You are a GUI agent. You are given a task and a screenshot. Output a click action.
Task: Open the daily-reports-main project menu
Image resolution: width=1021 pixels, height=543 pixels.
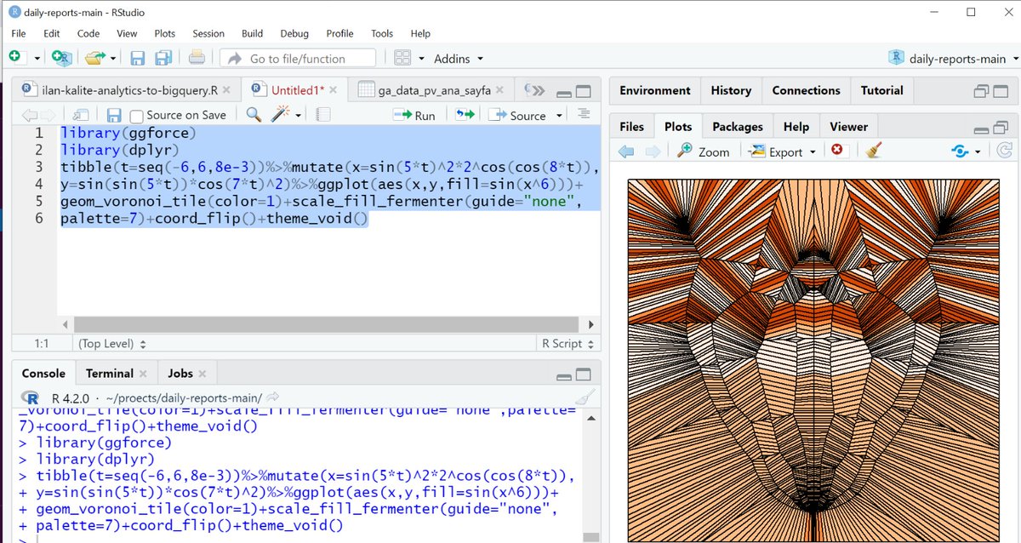pos(953,58)
